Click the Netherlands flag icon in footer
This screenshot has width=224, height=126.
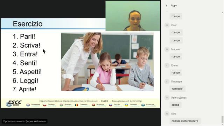[x=28, y=105]
